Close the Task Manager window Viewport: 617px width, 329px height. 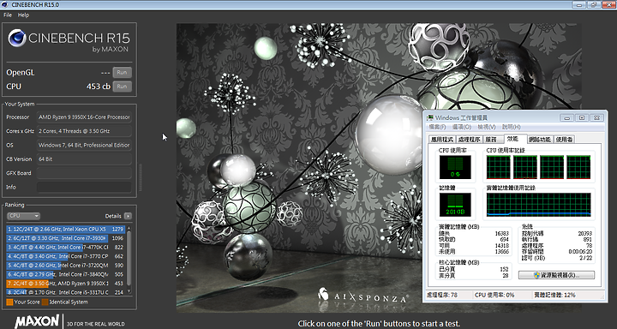click(597, 117)
